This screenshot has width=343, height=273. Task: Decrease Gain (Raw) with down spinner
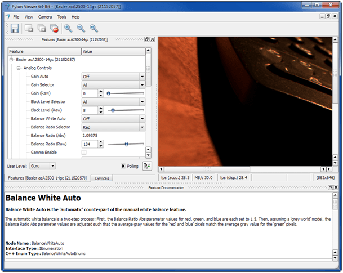[x=101, y=96]
